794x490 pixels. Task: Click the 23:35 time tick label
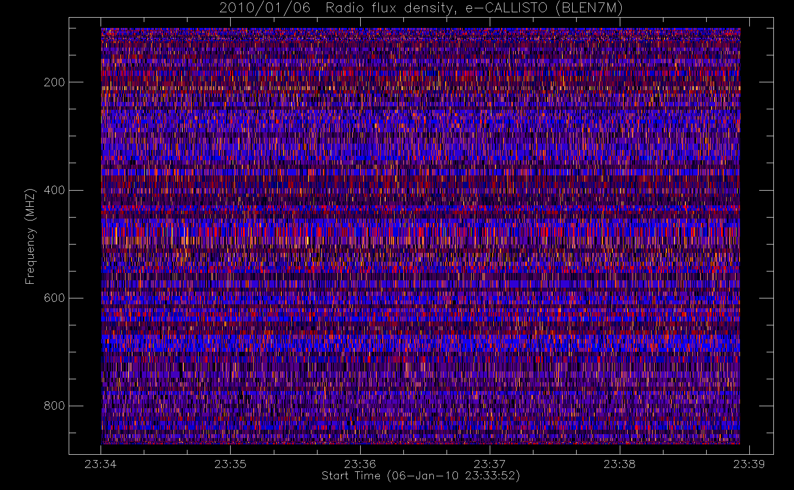[x=230, y=464]
